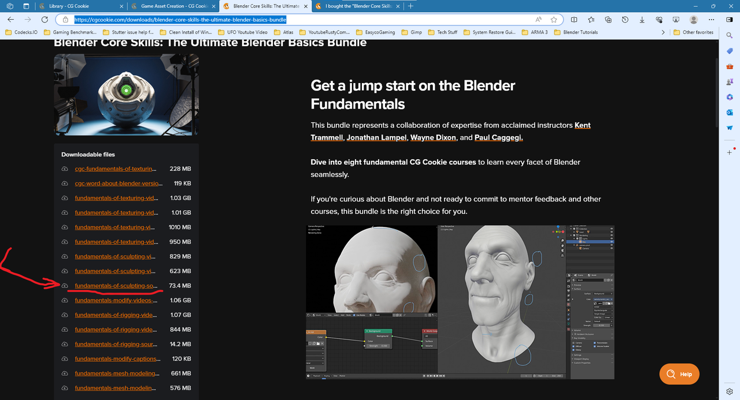The width and height of the screenshot is (740, 400).
Task: Activate the Read aloud icon in the address bar
Action: coord(539,19)
